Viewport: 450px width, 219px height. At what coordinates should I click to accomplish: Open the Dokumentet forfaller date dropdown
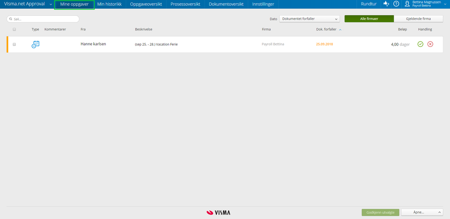309,19
